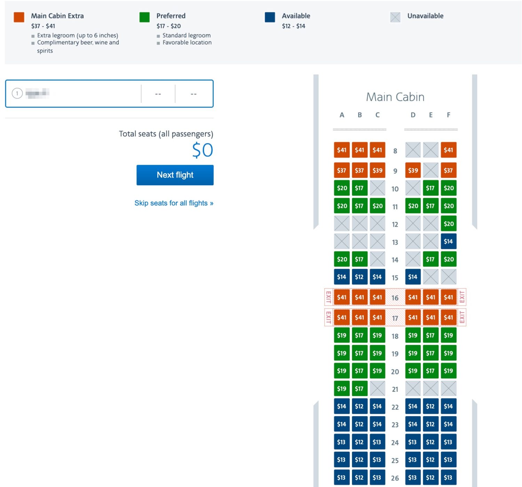522x487 pixels.
Task: Pick seat 22D for $14
Action: click(x=413, y=406)
